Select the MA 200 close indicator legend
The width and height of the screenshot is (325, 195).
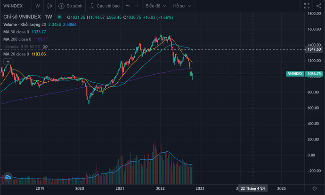17,39
